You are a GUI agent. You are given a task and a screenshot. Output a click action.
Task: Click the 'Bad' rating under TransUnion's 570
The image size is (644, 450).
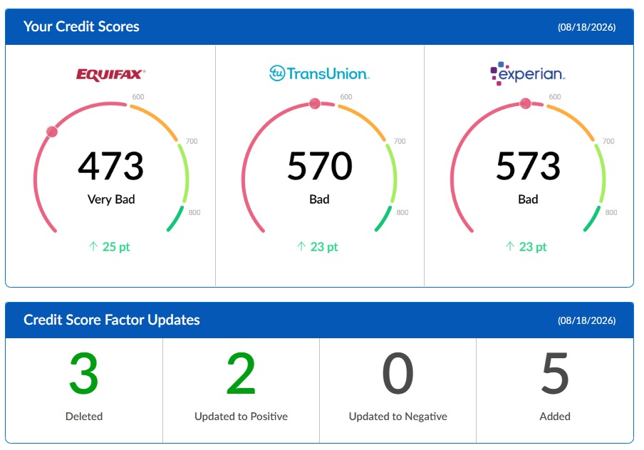pyautogui.click(x=319, y=199)
